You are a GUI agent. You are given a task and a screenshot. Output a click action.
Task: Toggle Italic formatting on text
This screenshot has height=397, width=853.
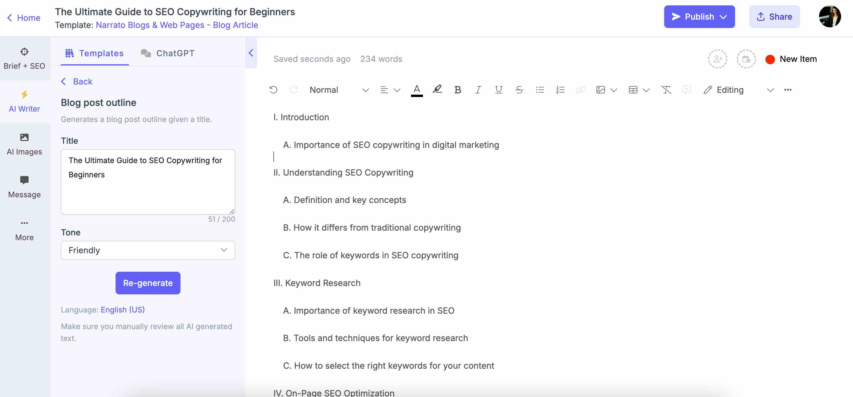478,89
